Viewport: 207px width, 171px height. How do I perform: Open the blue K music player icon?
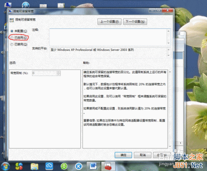79,166
